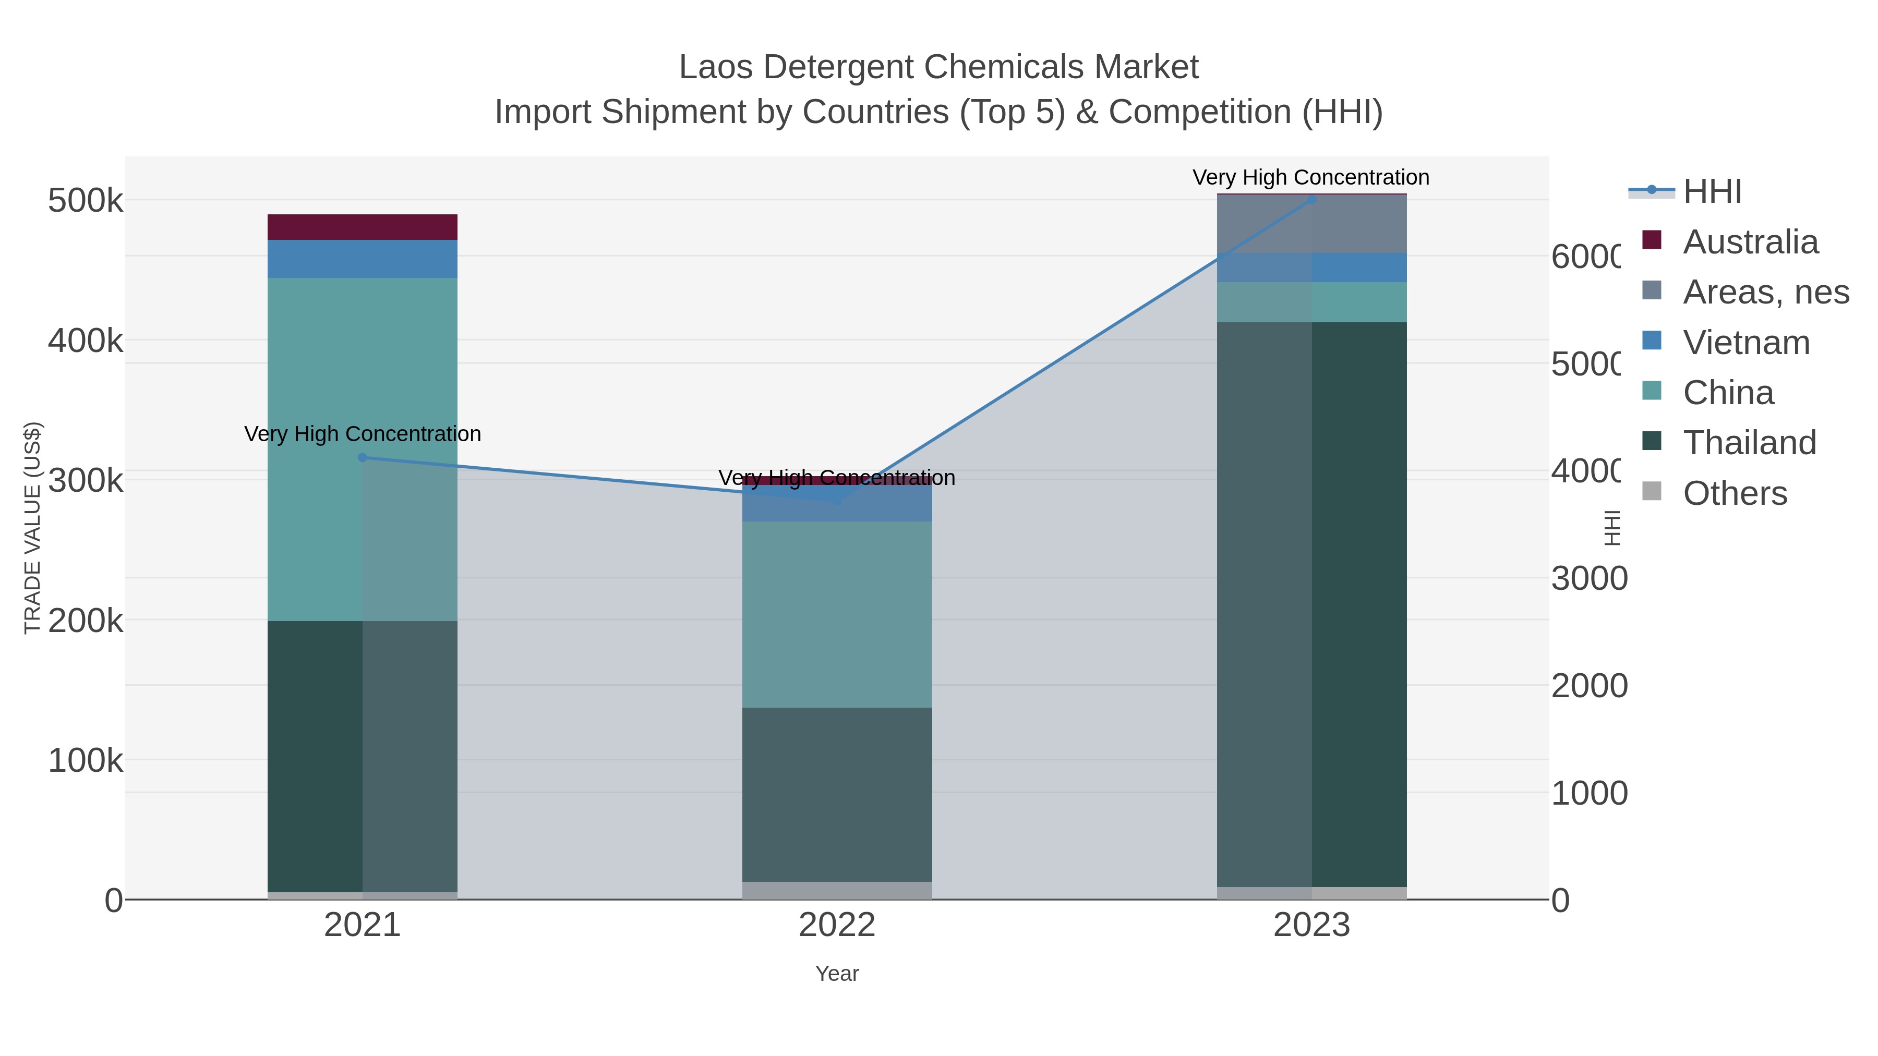This screenshot has width=1878, height=1056.
Task: Click the 2021 x-axis label
Action: 363,926
